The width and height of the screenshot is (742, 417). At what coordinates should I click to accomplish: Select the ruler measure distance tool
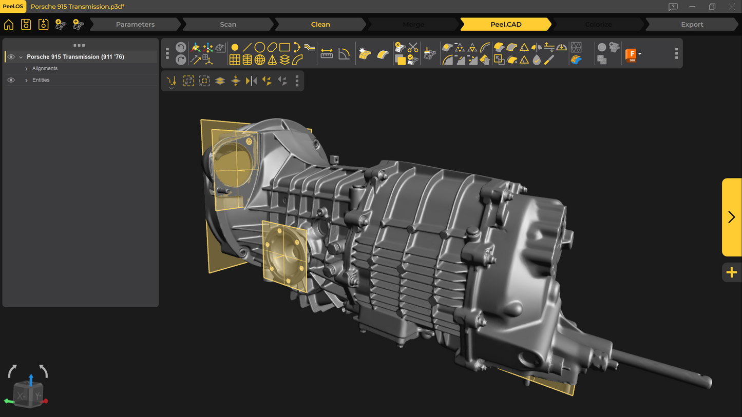point(327,54)
